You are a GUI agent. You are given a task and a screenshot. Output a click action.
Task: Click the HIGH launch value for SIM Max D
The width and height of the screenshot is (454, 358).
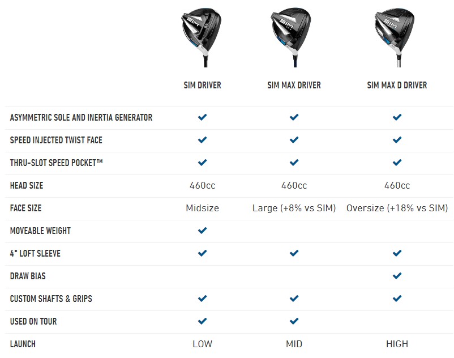[397, 344]
